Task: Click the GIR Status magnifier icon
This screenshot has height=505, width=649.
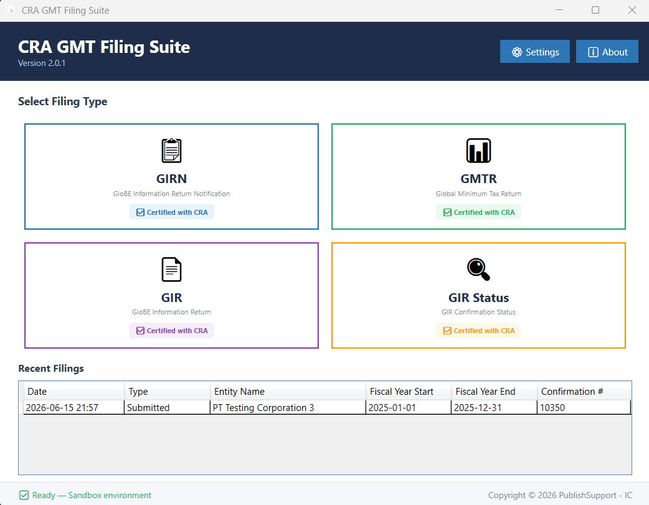Action: click(x=478, y=270)
